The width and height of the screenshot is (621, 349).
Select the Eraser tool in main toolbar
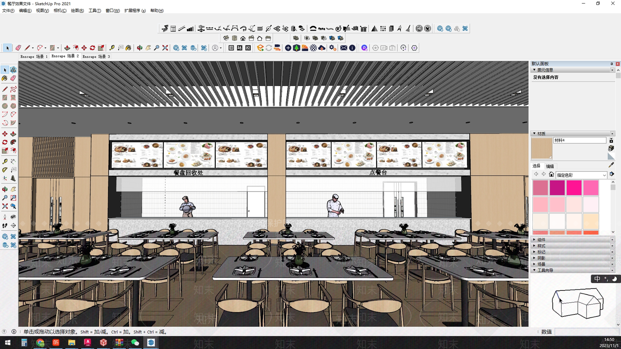pyautogui.click(x=18, y=48)
